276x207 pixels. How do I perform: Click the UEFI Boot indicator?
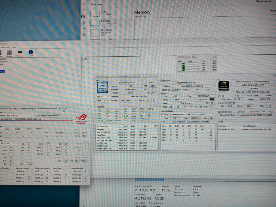click(241, 112)
